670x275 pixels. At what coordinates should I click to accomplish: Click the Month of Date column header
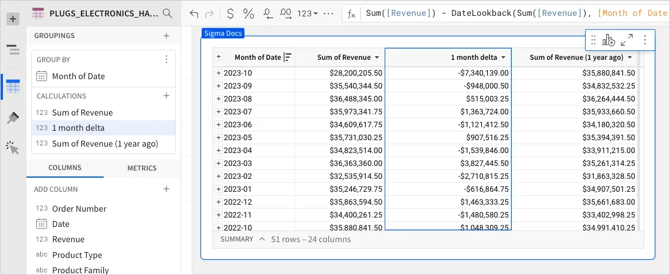[258, 57]
